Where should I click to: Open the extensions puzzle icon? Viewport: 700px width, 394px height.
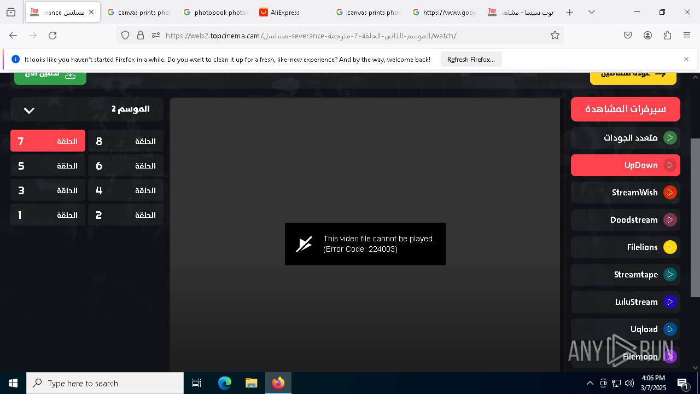pos(667,35)
